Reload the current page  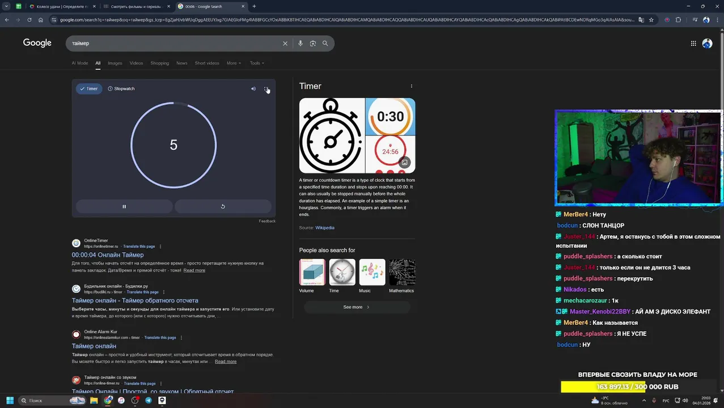point(29,20)
